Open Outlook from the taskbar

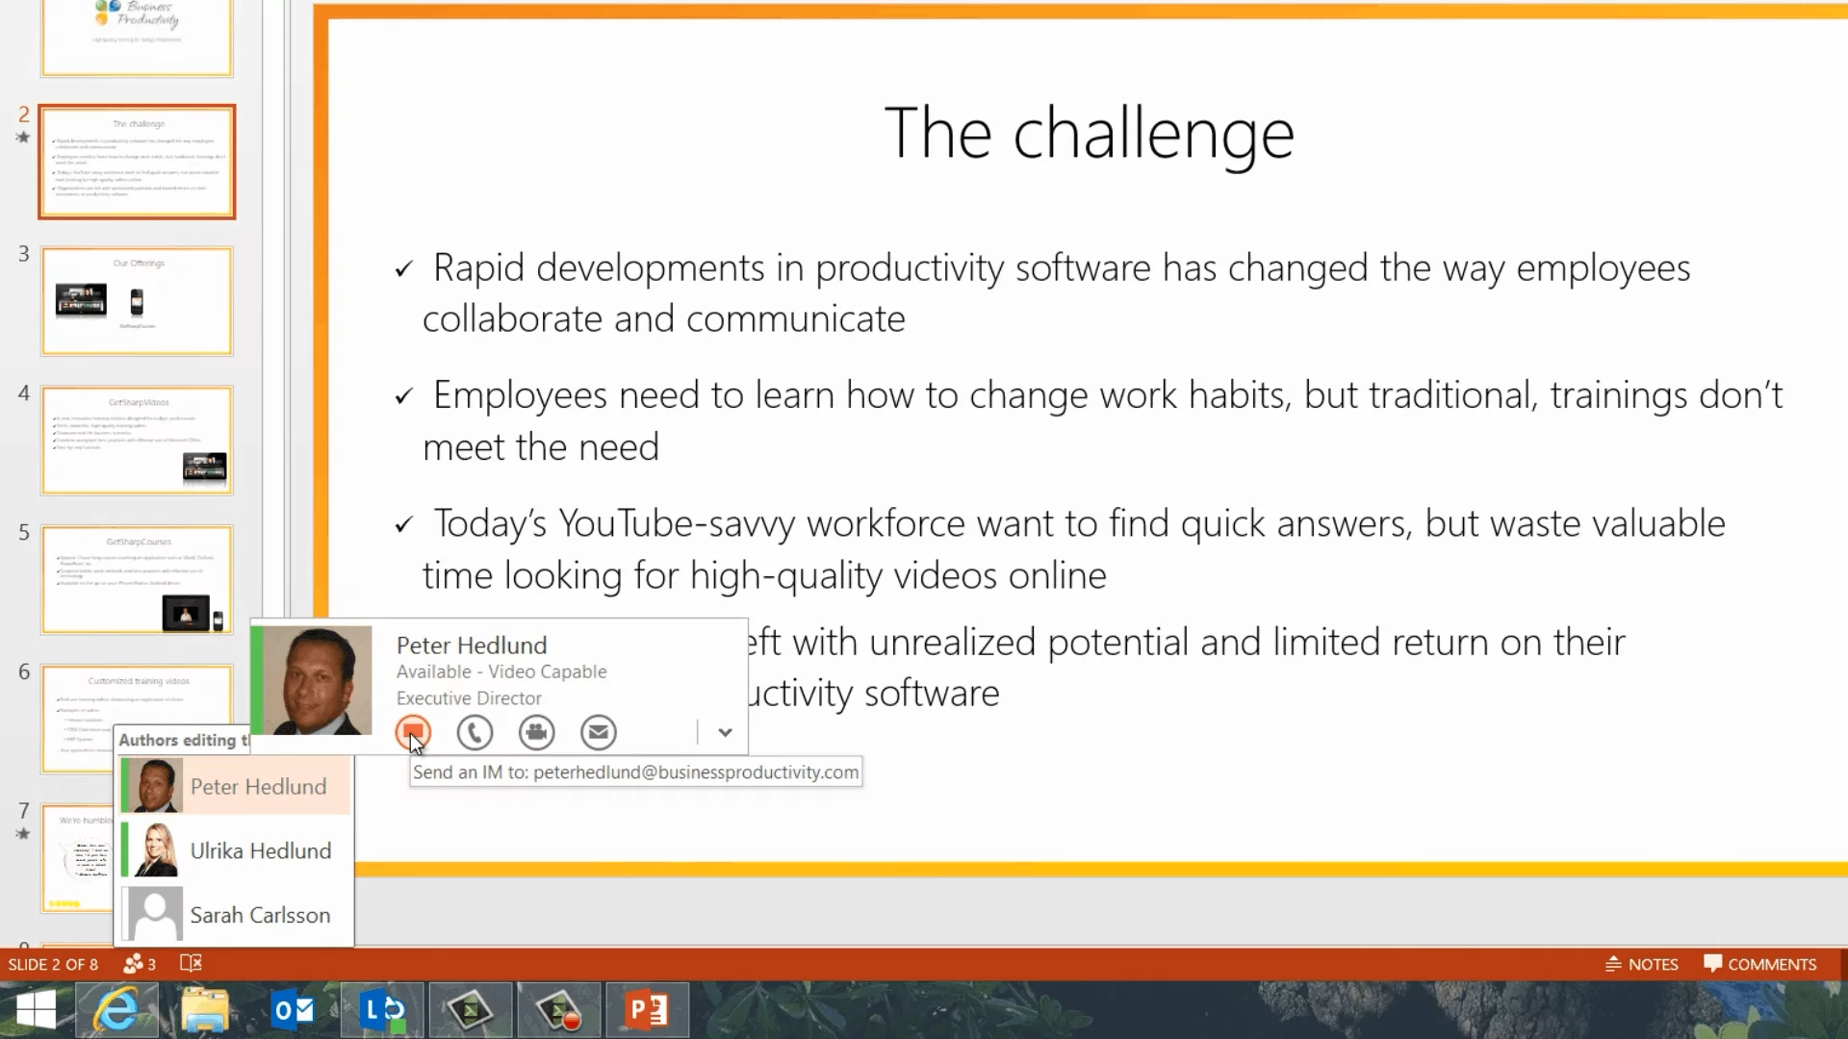[294, 1010]
